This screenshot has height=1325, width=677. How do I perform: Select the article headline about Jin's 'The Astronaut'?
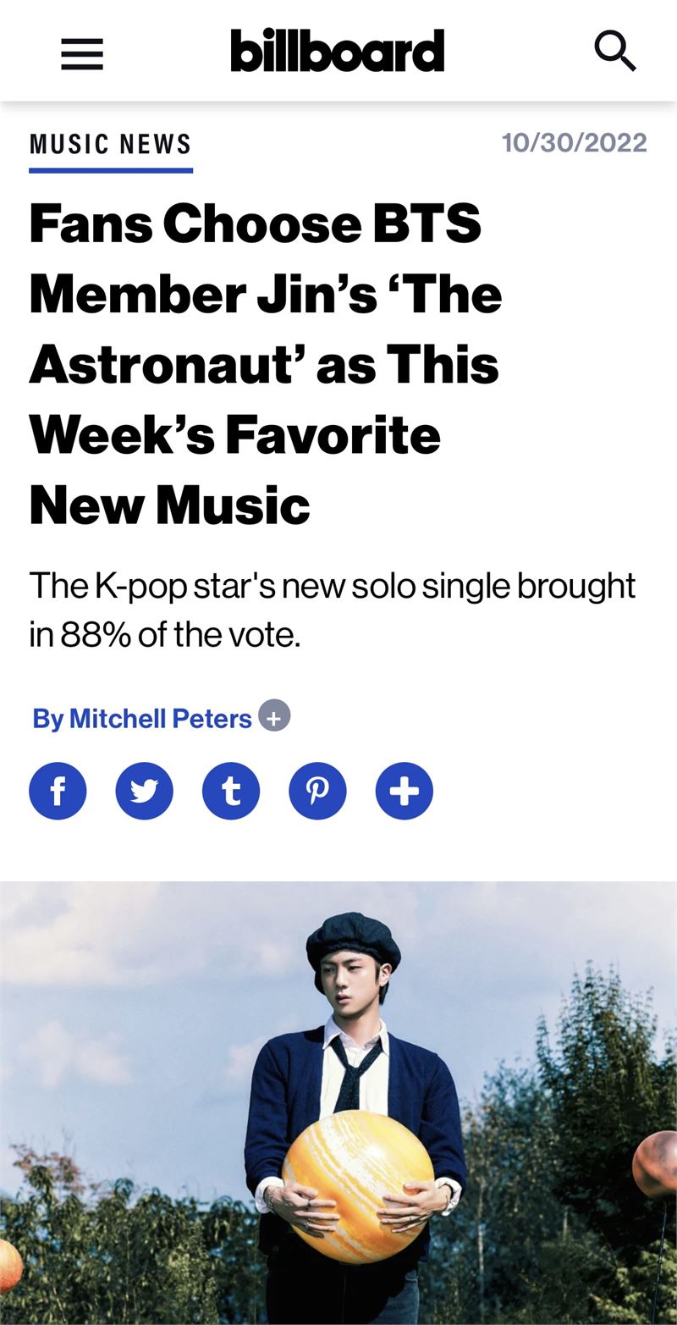click(x=266, y=364)
